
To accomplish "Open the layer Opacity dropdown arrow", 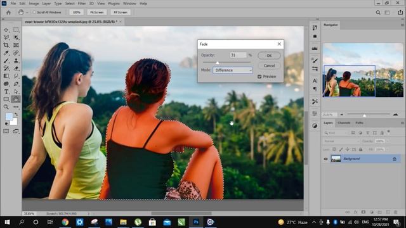I will point(388,141).
